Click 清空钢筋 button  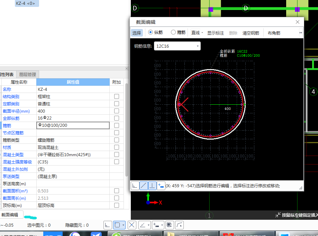coord(251,33)
